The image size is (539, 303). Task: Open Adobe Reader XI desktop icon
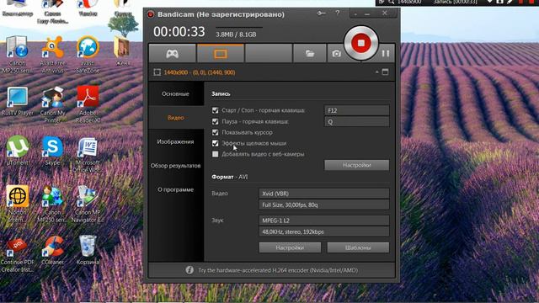pos(88,104)
